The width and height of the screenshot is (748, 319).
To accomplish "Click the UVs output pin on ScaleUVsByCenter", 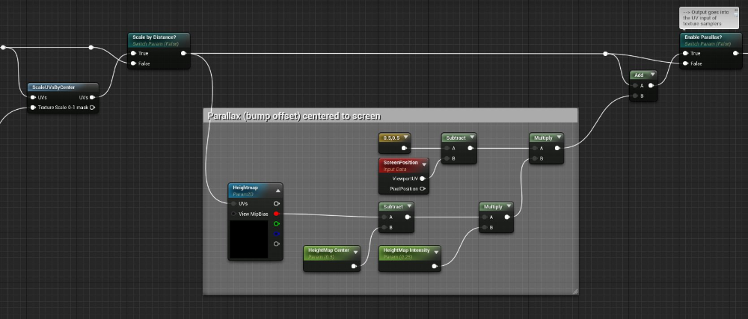I will (93, 97).
